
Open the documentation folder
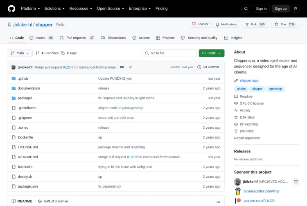pos(29,88)
